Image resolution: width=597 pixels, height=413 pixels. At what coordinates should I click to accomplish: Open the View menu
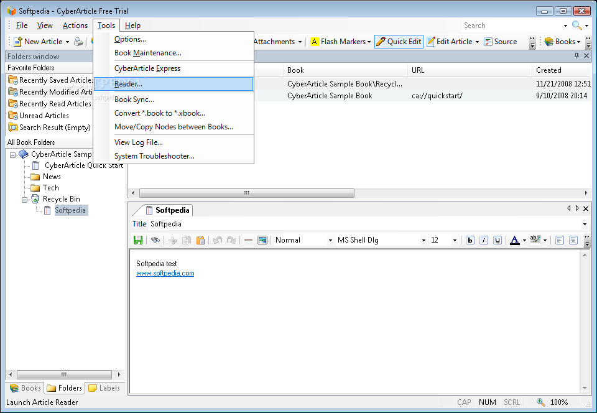pyautogui.click(x=45, y=26)
